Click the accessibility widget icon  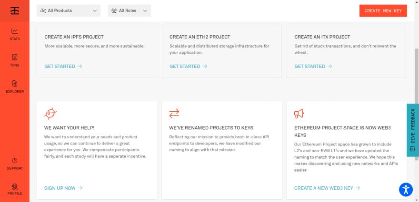pos(405,189)
